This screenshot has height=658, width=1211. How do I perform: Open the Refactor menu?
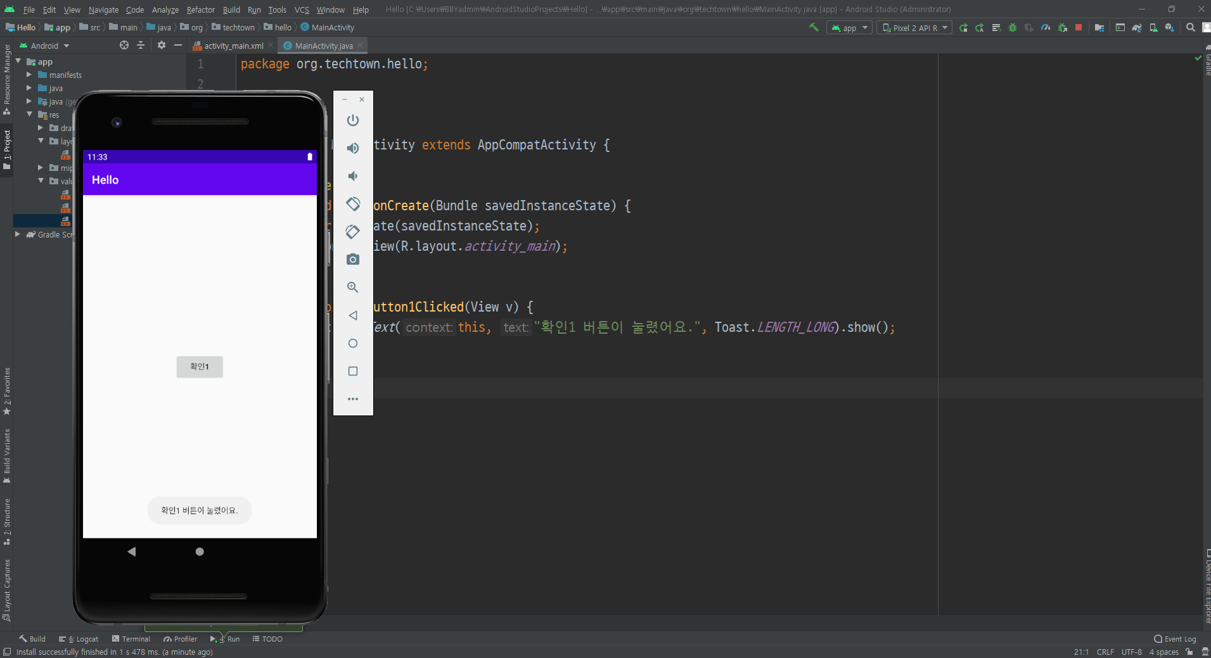click(200, 9)
